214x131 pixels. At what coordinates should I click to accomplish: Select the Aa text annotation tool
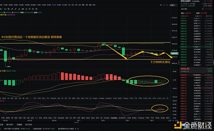coord(5,9)
